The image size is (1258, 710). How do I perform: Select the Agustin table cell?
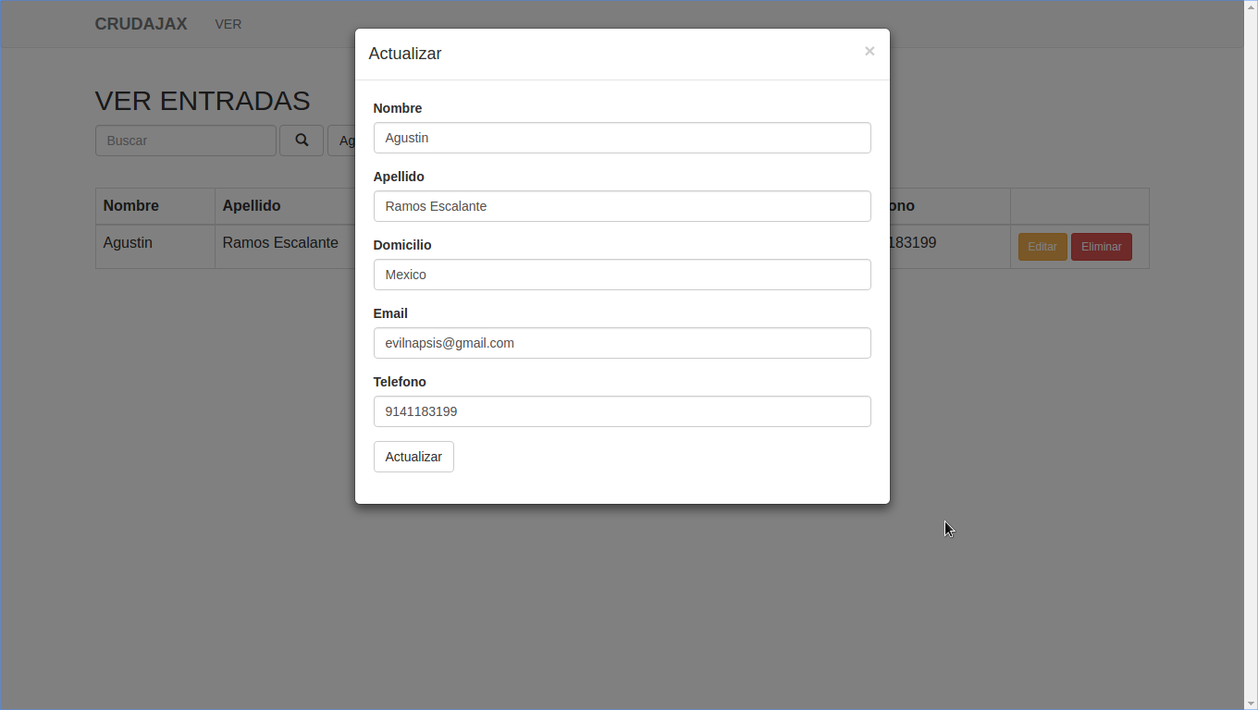[x=155, y=247]
